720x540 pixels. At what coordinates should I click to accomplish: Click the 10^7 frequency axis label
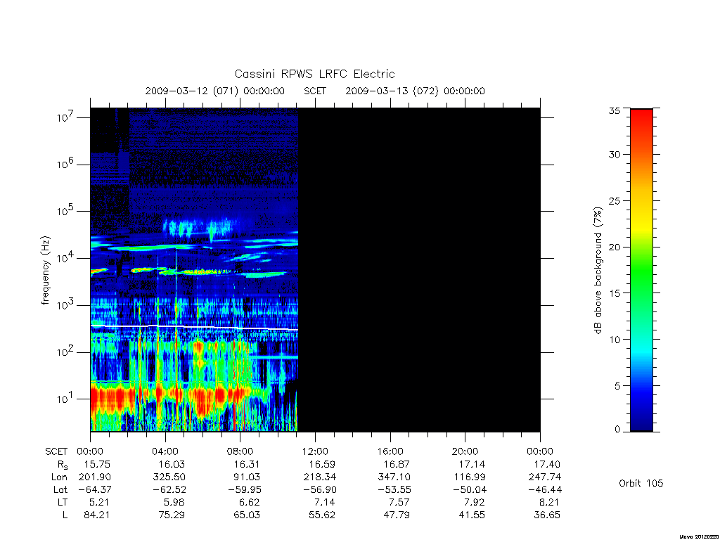point(65,117)
